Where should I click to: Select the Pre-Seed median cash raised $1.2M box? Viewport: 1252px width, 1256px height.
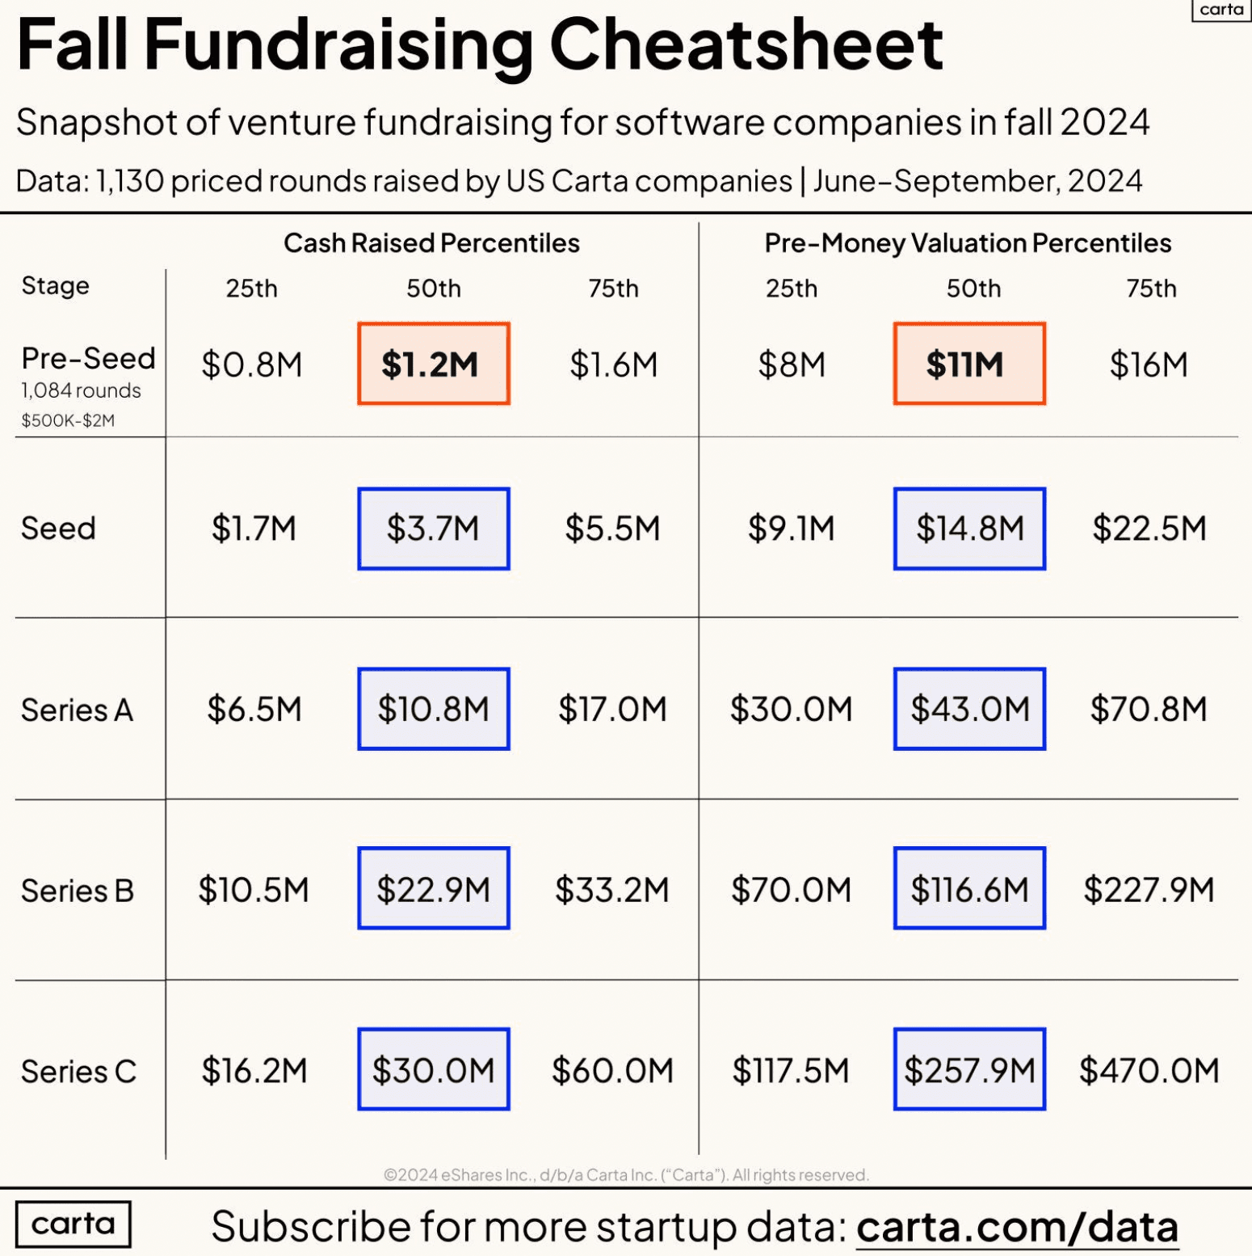[x=434, y=364]
